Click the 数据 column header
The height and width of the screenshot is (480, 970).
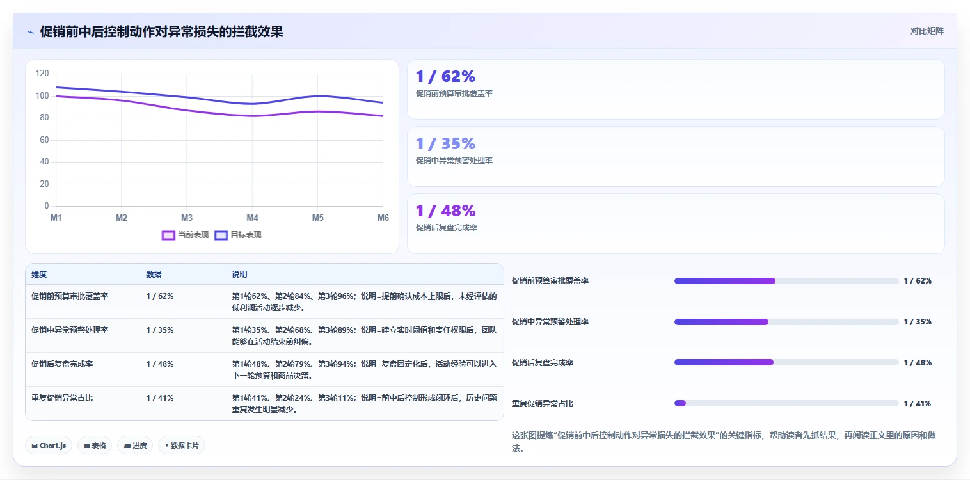click(154, 275)
